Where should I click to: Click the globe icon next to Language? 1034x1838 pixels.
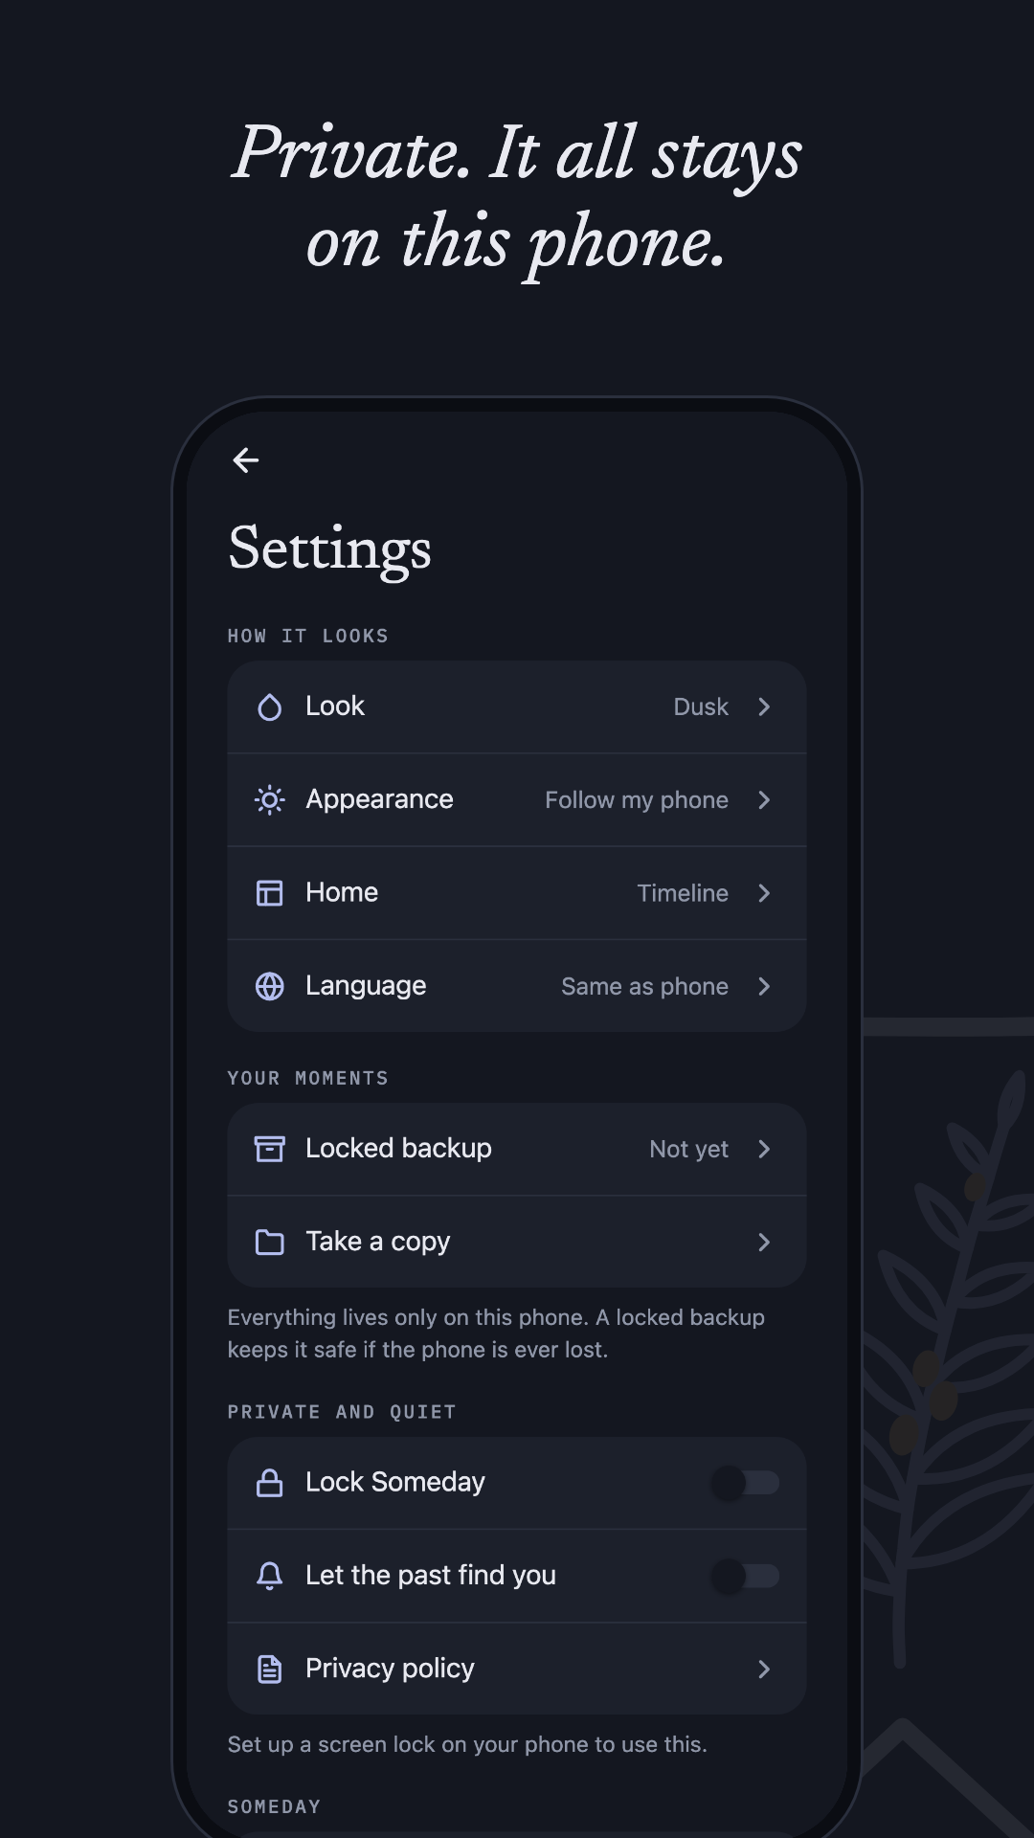coord(270,986)
